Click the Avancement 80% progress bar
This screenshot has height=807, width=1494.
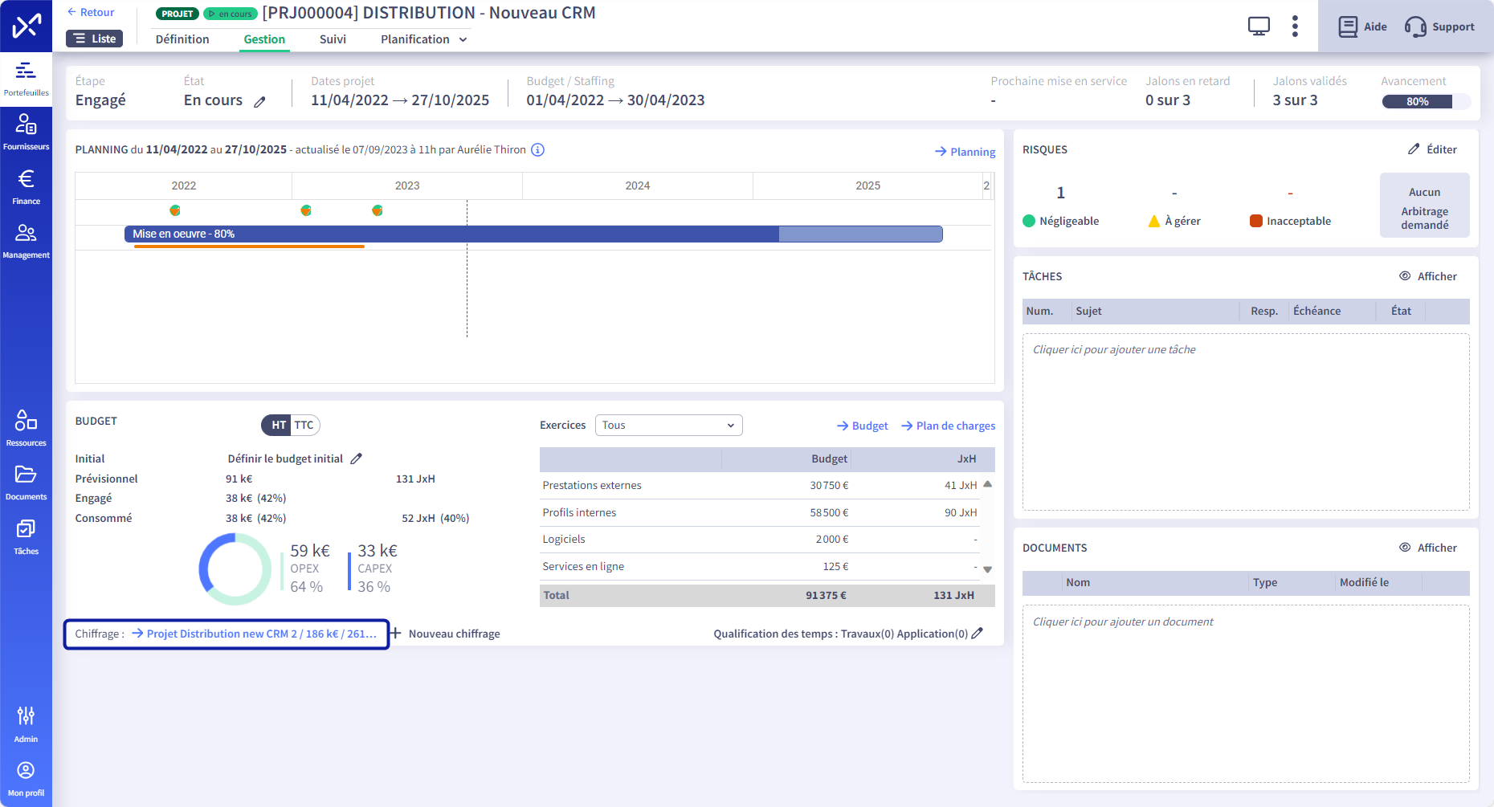(1426, 102)
